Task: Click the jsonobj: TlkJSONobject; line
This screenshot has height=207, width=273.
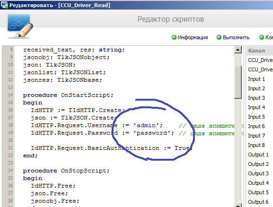Action: (66, 57)
